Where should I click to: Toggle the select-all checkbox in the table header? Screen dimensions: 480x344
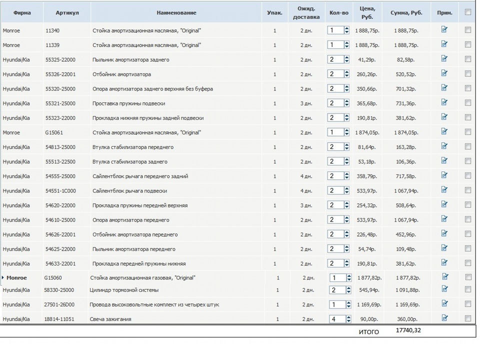point(468,12)
